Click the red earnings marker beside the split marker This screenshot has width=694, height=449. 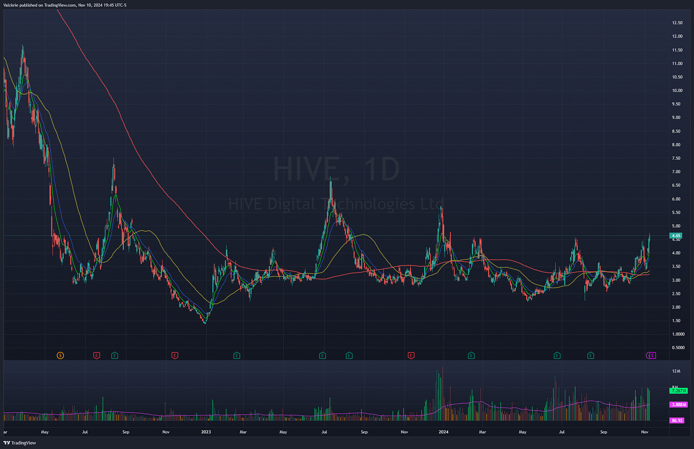pos(97,355)
